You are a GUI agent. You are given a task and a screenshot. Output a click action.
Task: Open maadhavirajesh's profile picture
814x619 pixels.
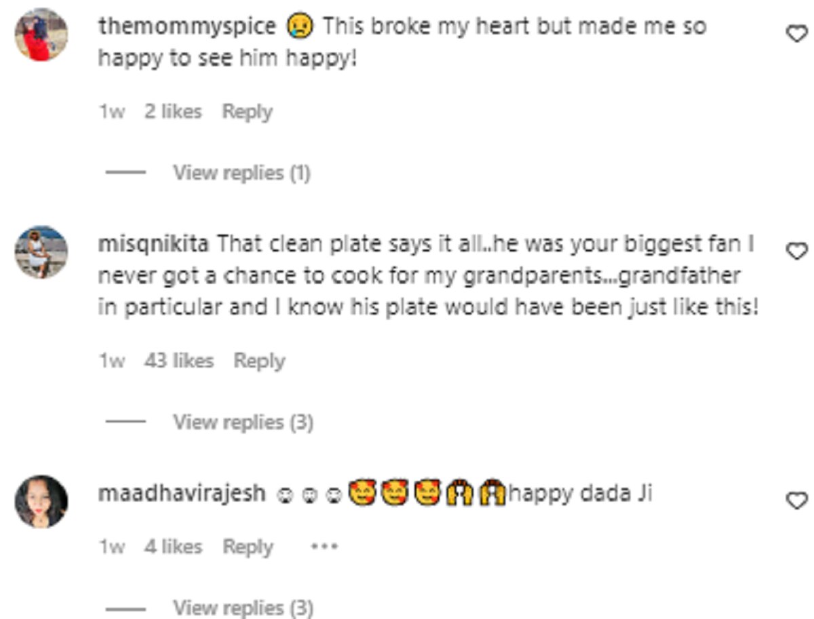(41, 501)
